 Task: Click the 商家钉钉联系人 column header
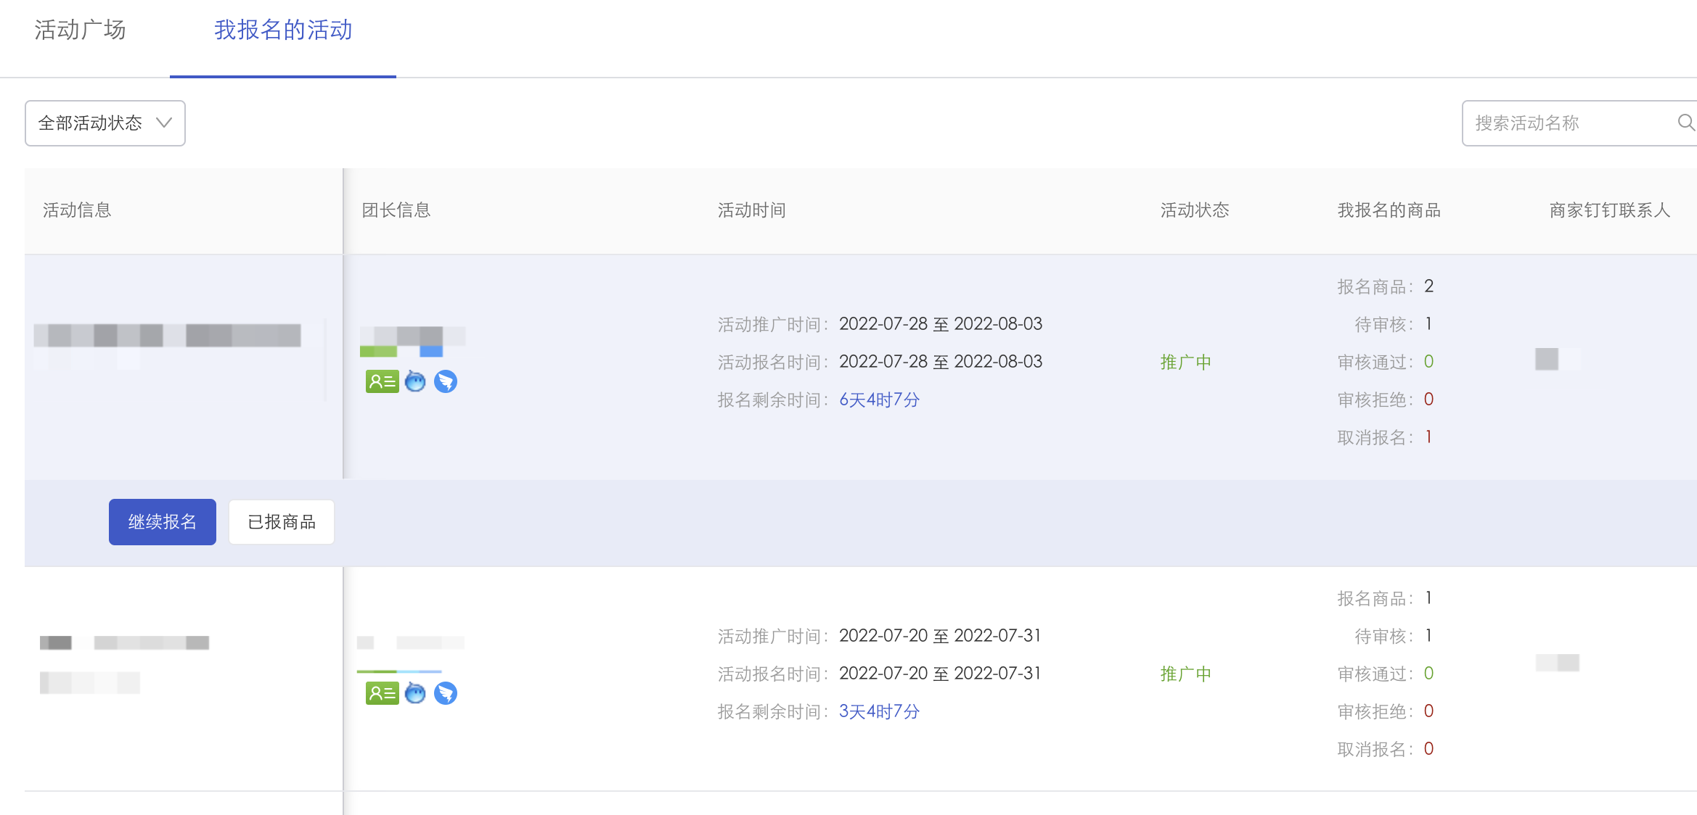coord(1610,210)
